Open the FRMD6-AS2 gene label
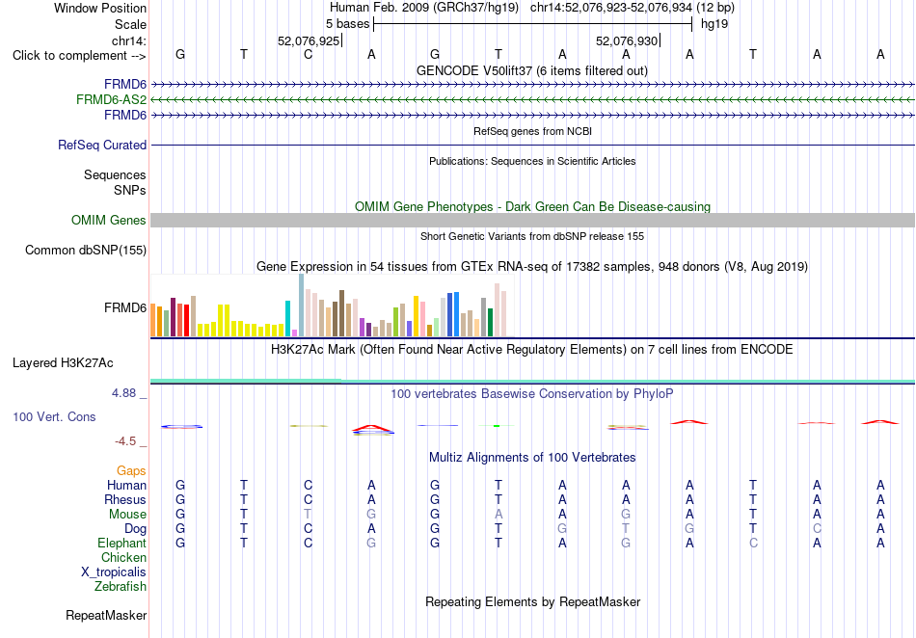This screenshot has width=916, height=638. 111,100
